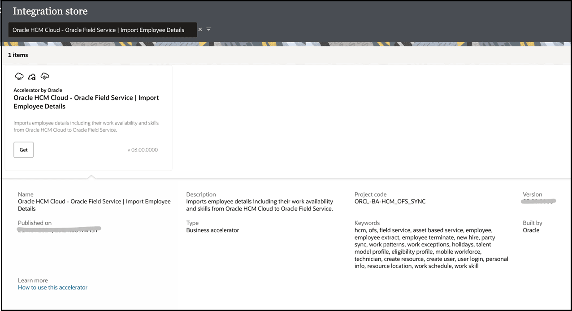Click the second cloud adapter icon on the card
The image size is (572, 311).
tap(32, 77)
